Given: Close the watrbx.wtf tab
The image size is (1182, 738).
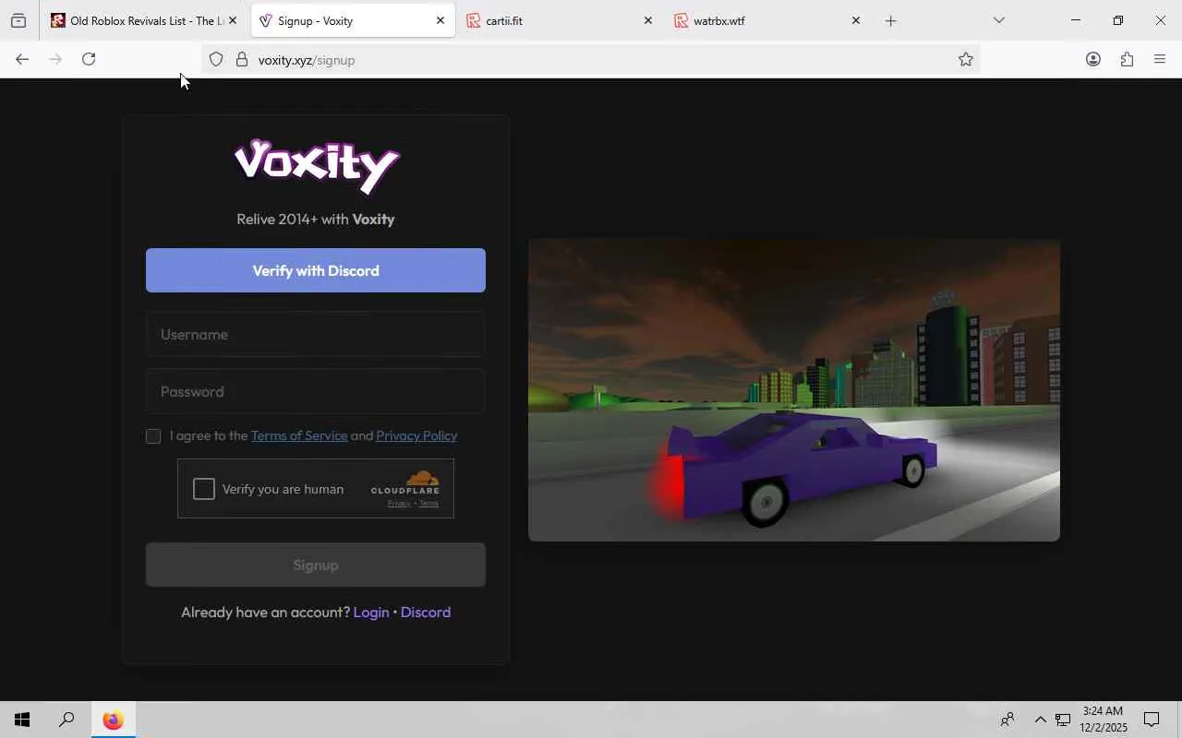Looking at the screenshot, I should [x=856, y=20].
